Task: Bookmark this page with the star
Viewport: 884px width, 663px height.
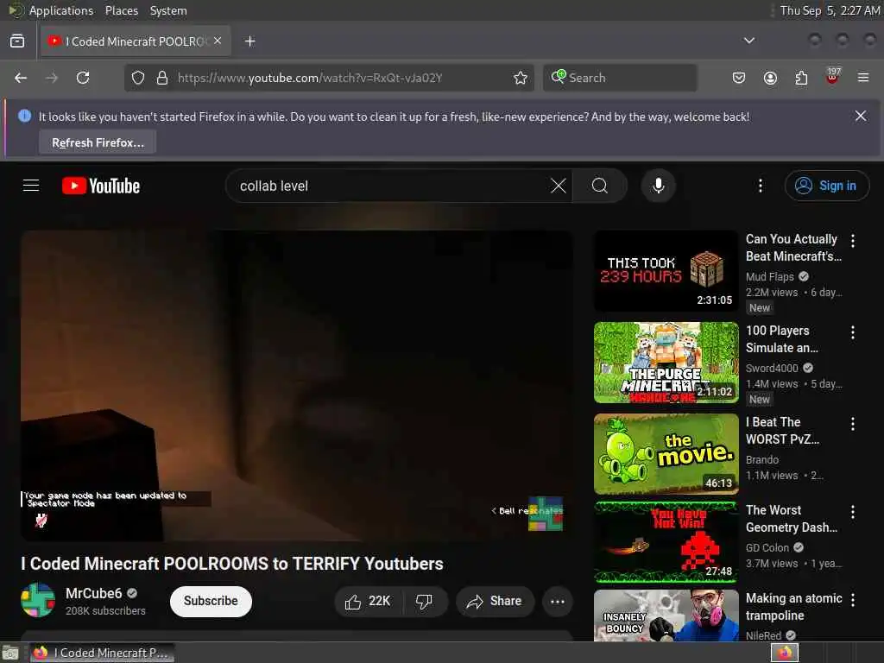Action: 521,78
